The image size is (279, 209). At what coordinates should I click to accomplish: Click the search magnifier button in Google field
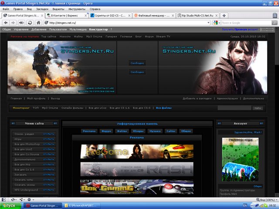coord(274,23)
